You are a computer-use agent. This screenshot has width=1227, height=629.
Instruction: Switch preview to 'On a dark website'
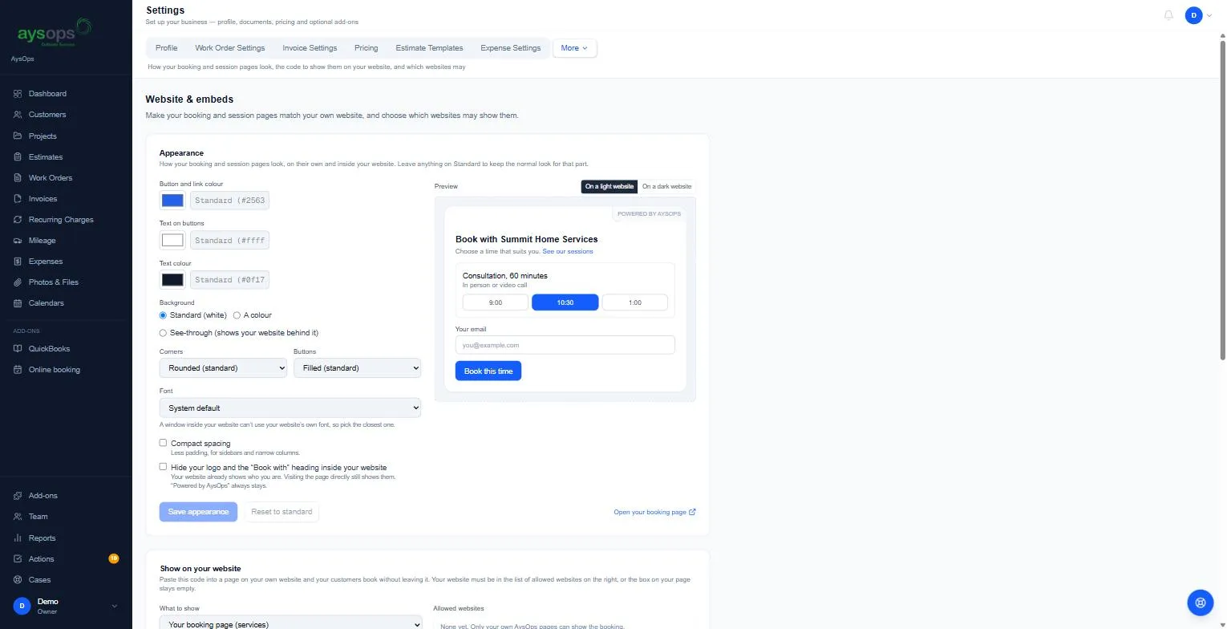(666, 186)
